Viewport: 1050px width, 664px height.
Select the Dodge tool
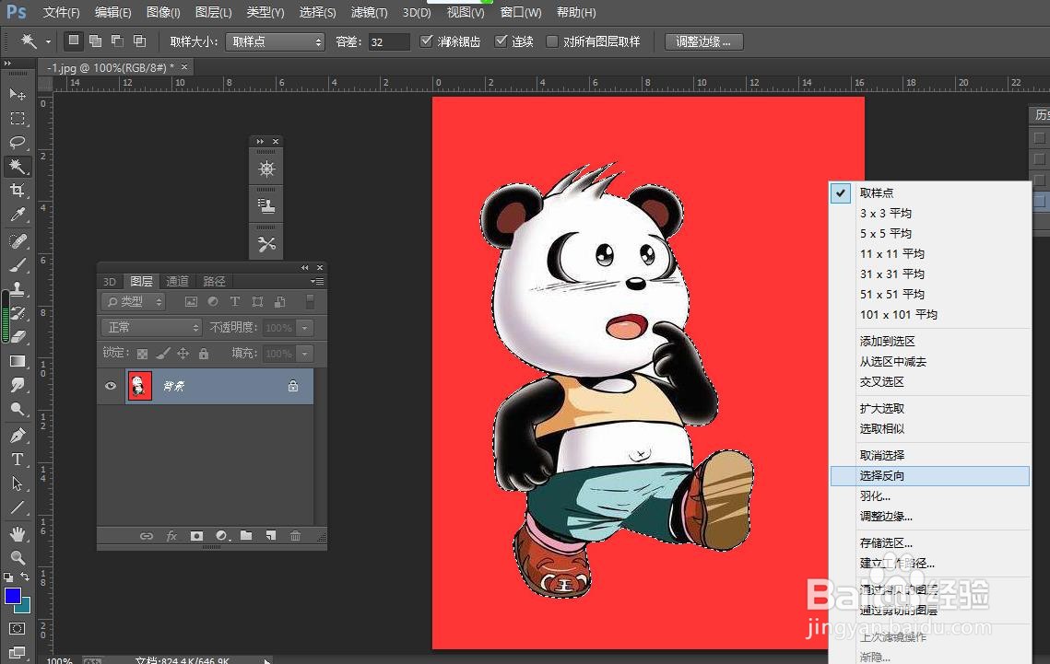[18, 409]
